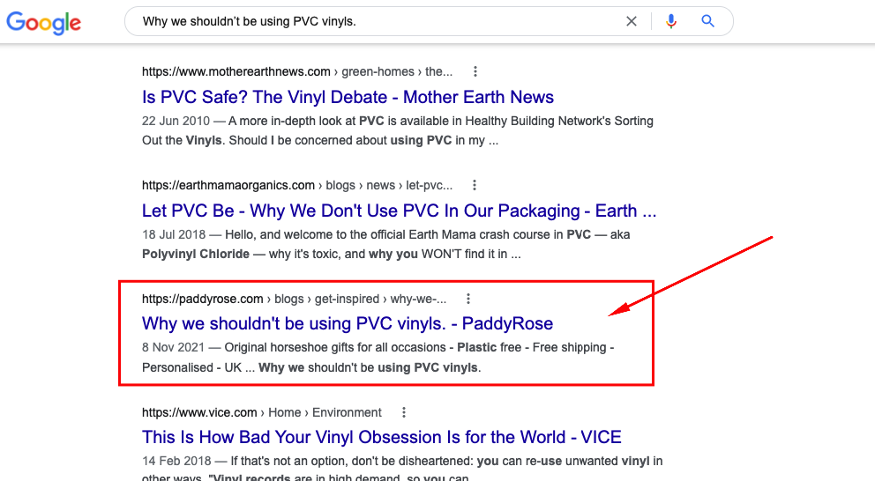Open "Why we shouldn't be using PVC vinyls" PaddyRose link
The height and width of the screenshot is (481, 875).
click(348, 323)
